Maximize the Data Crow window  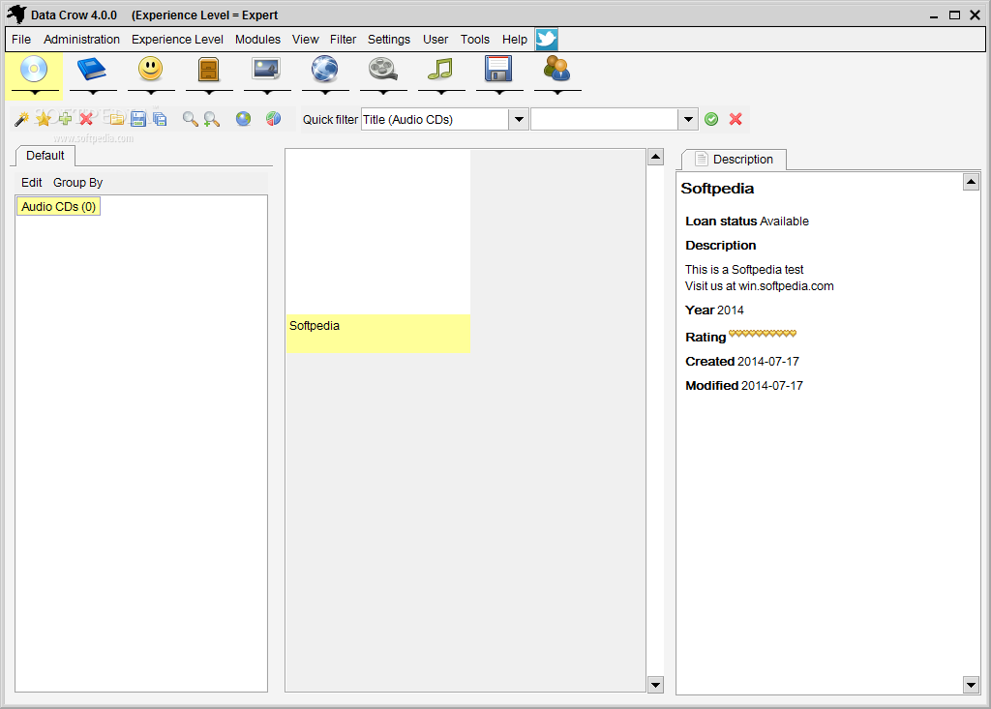pyautogui.click(x=954, y=15)
